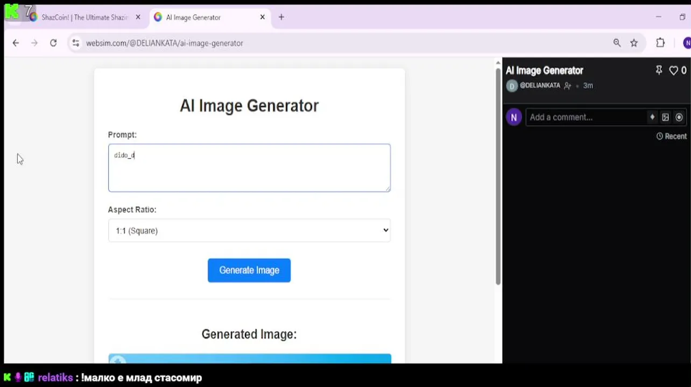Image resolution: width=691 pixels, height=387 pixels.
Task: Open the zoom magnifier icon in address bar
Action: tap(617, 43)
